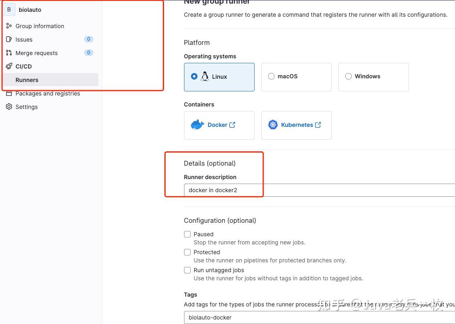Screen dimensions: 455x324
Task: Click the Docker whale icon
Action: [x=198, y=124]
